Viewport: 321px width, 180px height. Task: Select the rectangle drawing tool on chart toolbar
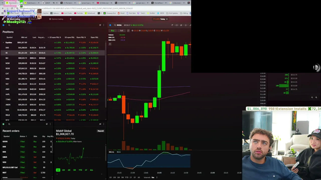177,25
